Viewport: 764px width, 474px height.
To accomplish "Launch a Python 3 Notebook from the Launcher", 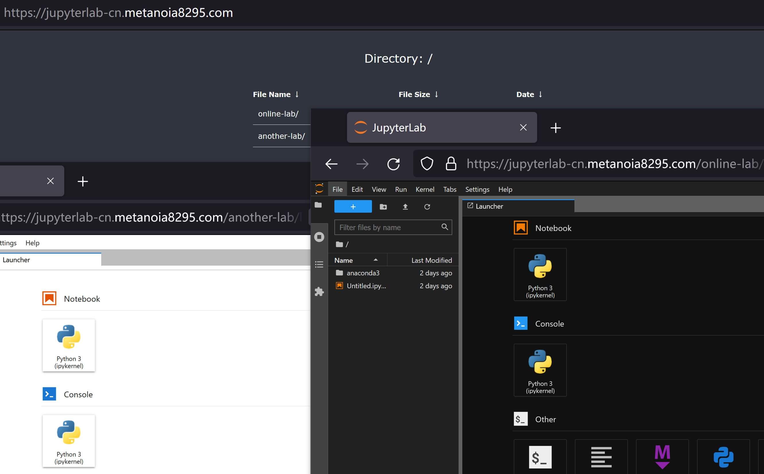I will [540, 274].
